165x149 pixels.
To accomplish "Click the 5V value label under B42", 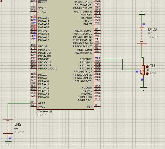I will pos(16,128).
